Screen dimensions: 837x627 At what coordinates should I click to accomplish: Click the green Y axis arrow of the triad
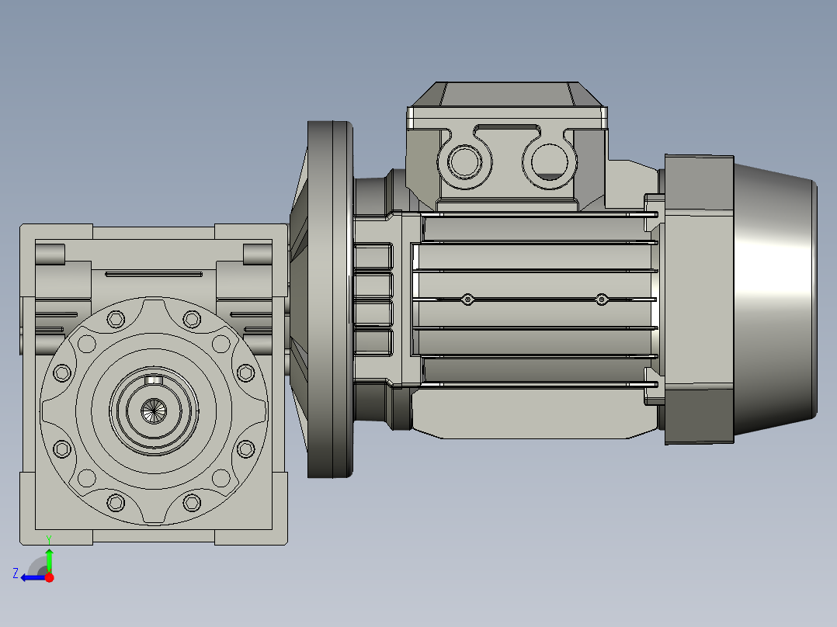(x=49, y=559)
